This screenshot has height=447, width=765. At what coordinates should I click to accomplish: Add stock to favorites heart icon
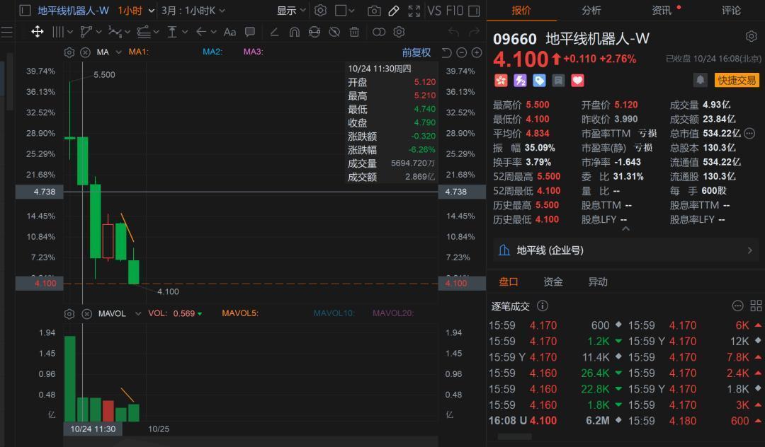coord(577,81)
